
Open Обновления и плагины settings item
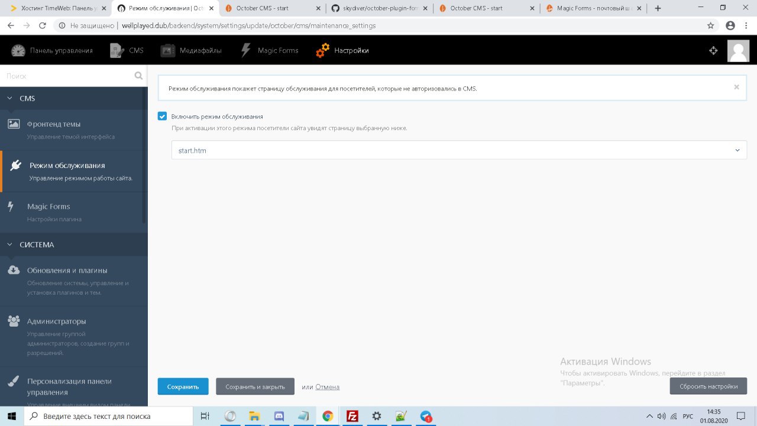[74, 281]
